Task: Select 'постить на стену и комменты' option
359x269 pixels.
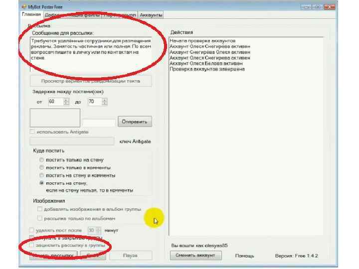Action: (41, 175)
